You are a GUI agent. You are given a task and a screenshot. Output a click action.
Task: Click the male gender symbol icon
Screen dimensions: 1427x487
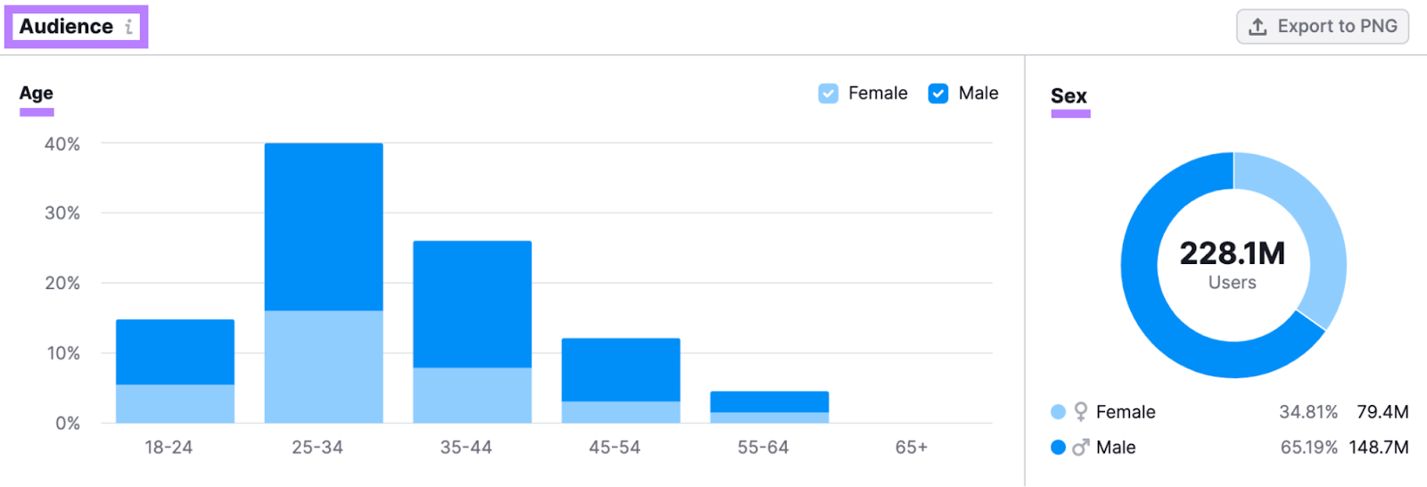(1081, 447)
